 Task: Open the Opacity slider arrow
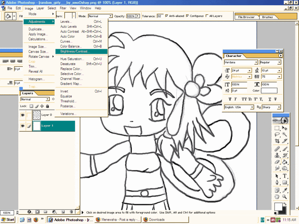[x=138, y=16]
